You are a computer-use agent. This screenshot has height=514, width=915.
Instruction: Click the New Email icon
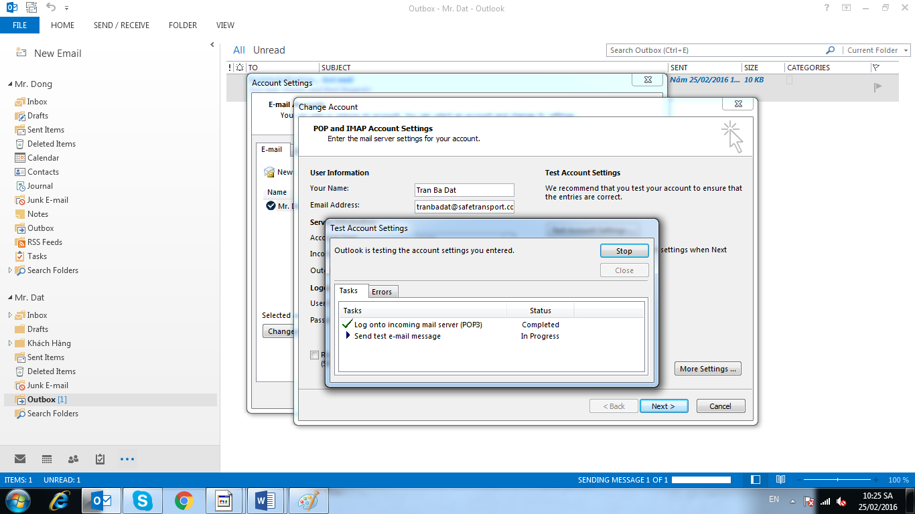[22, 53]
